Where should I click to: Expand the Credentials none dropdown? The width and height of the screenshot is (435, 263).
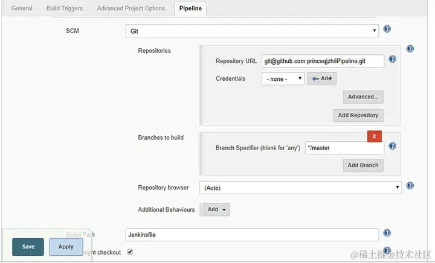coord(283,78)
